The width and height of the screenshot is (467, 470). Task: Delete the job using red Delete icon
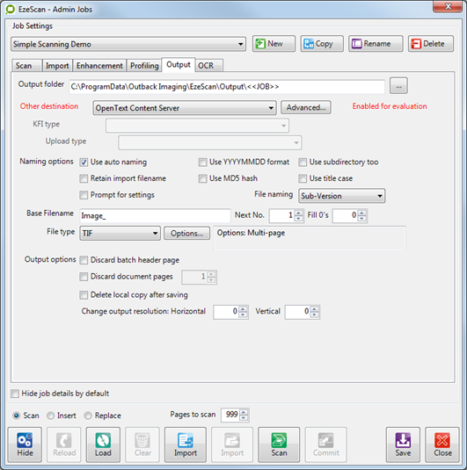click(431, 44)
